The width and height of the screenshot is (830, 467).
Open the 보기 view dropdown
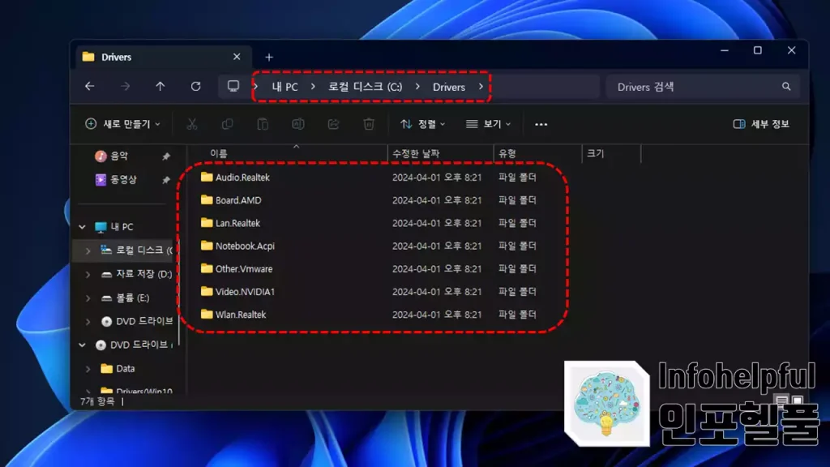[488, 124]
